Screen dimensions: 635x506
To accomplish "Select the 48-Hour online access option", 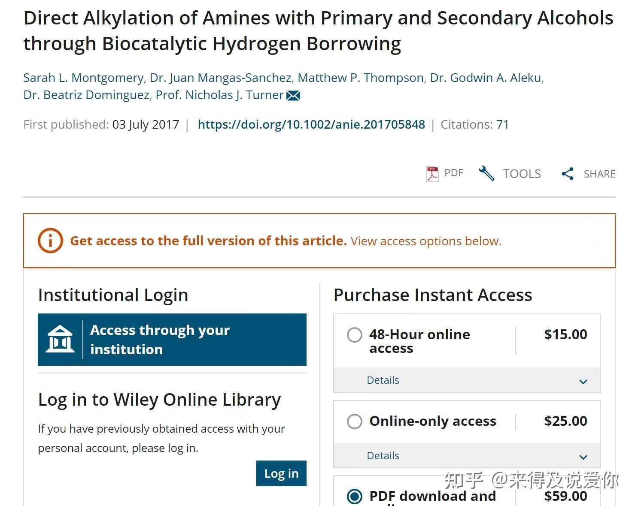I will pos(355,335).
